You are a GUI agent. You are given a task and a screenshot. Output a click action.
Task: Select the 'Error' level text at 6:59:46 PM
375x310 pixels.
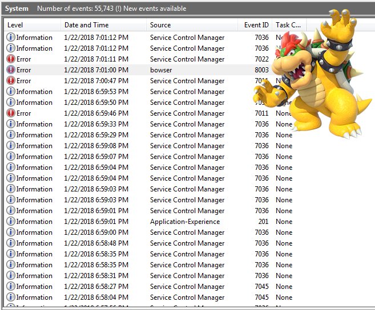pyautogui.click(x=23, y=113)
